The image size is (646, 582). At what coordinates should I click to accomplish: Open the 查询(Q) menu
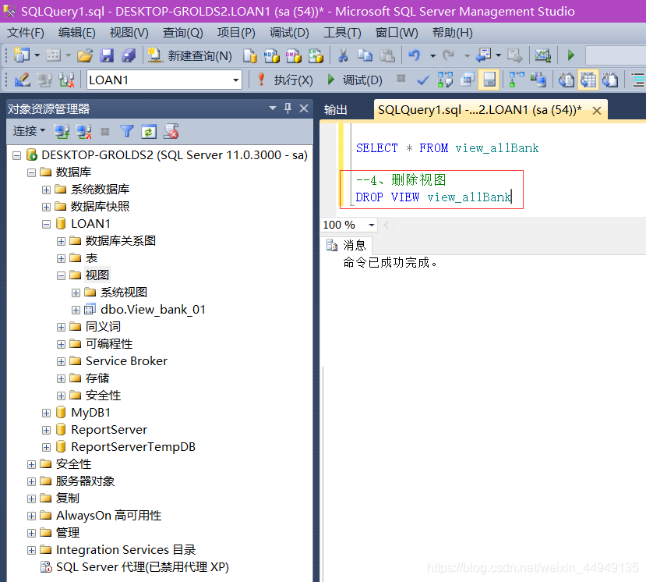tap(182, 33)
